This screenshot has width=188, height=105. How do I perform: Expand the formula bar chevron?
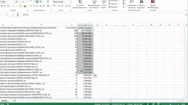[186, 15]
